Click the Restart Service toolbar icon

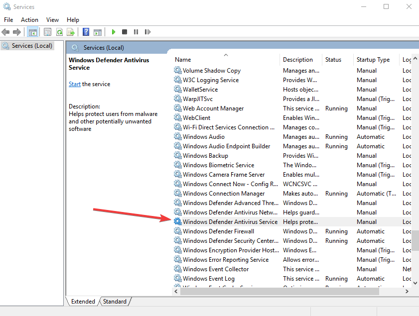pyautogui.click(x=147, y=32)
